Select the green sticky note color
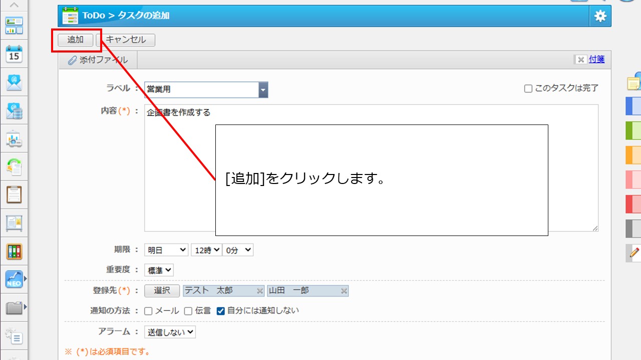 click(633, 130)
